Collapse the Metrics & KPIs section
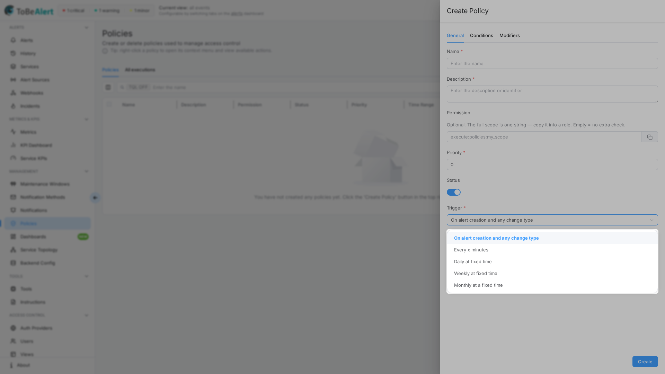 point(87,119)
